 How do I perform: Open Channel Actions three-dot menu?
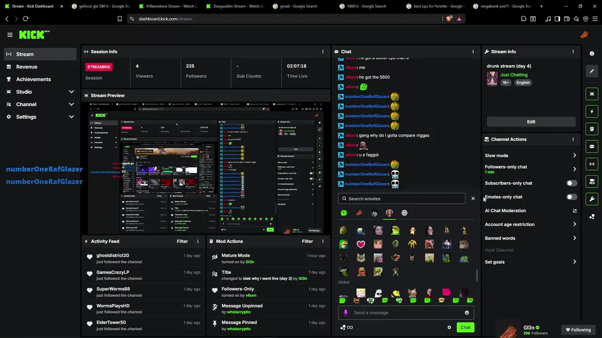click(573, 139)
